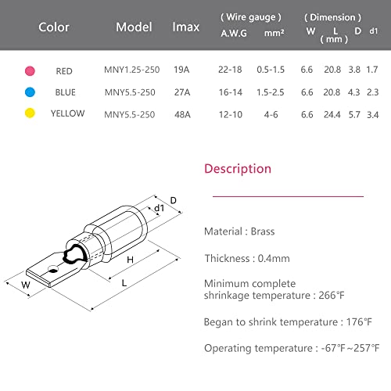Click the blue color dot
Image resolution: width=391 pixels, height=391 pixels.
tap(30, 92)
